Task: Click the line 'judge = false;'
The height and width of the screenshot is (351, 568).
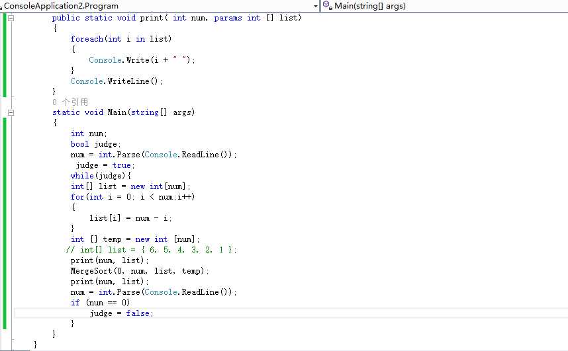Action: click(121, 313)
